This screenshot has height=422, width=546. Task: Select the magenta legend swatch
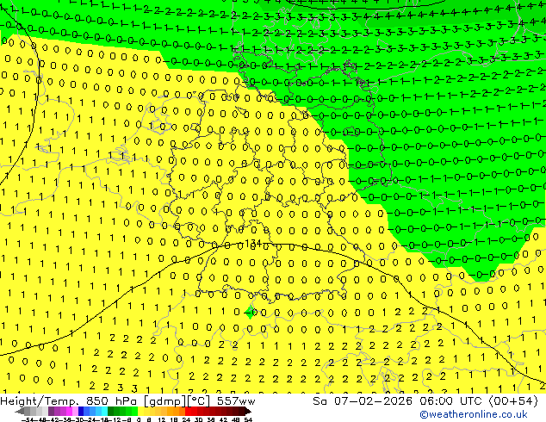point(69,412)
